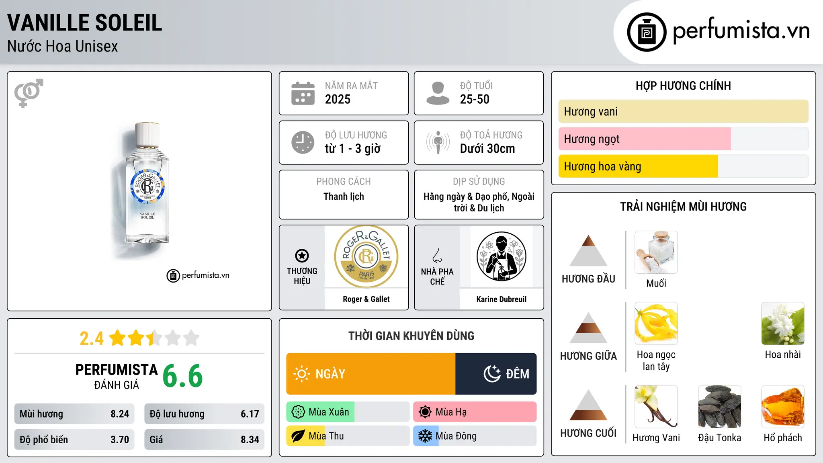Click the VANILLE SOLEIL title

click(x=84, y=23)
